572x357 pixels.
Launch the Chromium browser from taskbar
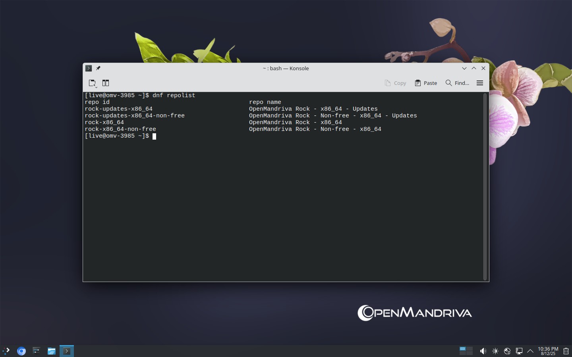tap(21, 351)
